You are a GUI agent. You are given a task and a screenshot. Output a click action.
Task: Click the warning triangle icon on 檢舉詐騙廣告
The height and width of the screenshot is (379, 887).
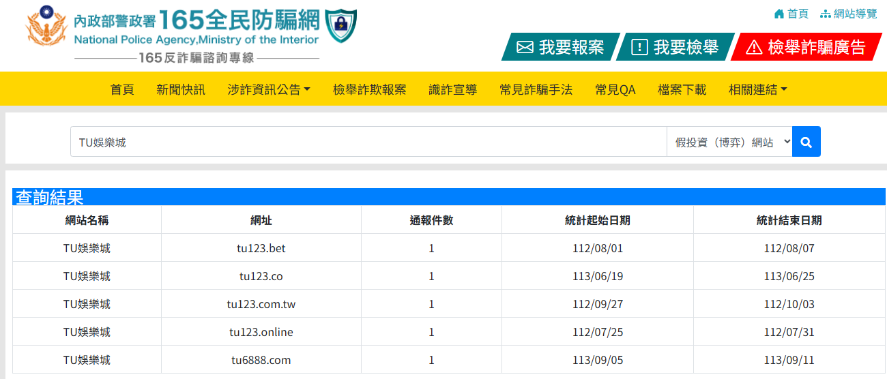click(754, 48)
